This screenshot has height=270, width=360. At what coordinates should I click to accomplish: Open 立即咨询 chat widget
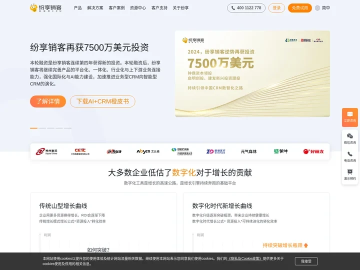(350, 117)
